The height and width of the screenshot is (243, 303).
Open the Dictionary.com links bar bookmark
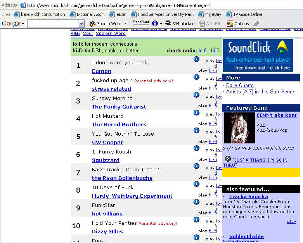87,14
